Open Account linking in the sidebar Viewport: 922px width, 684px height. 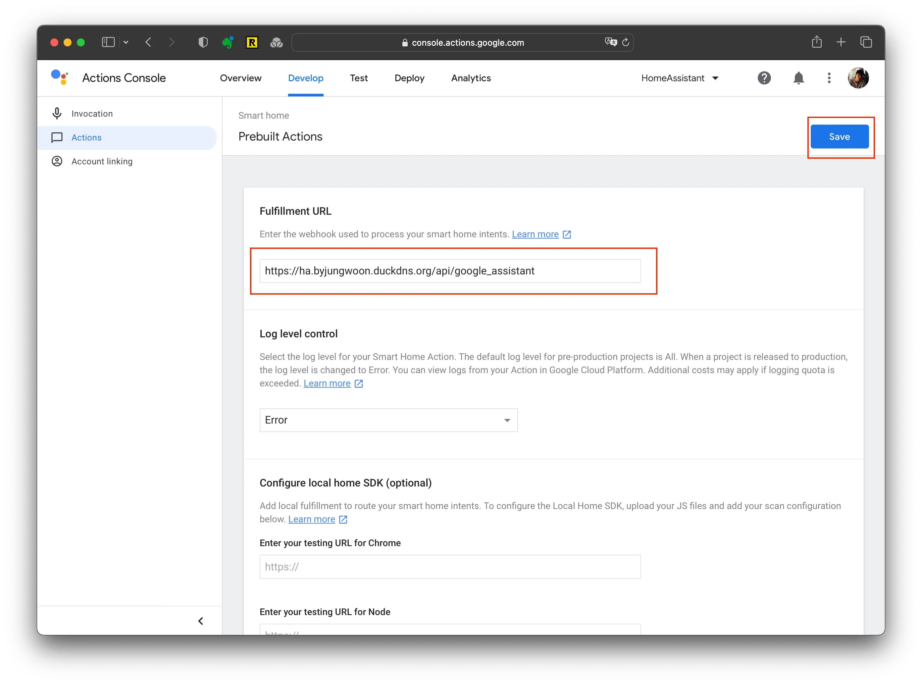127,161
